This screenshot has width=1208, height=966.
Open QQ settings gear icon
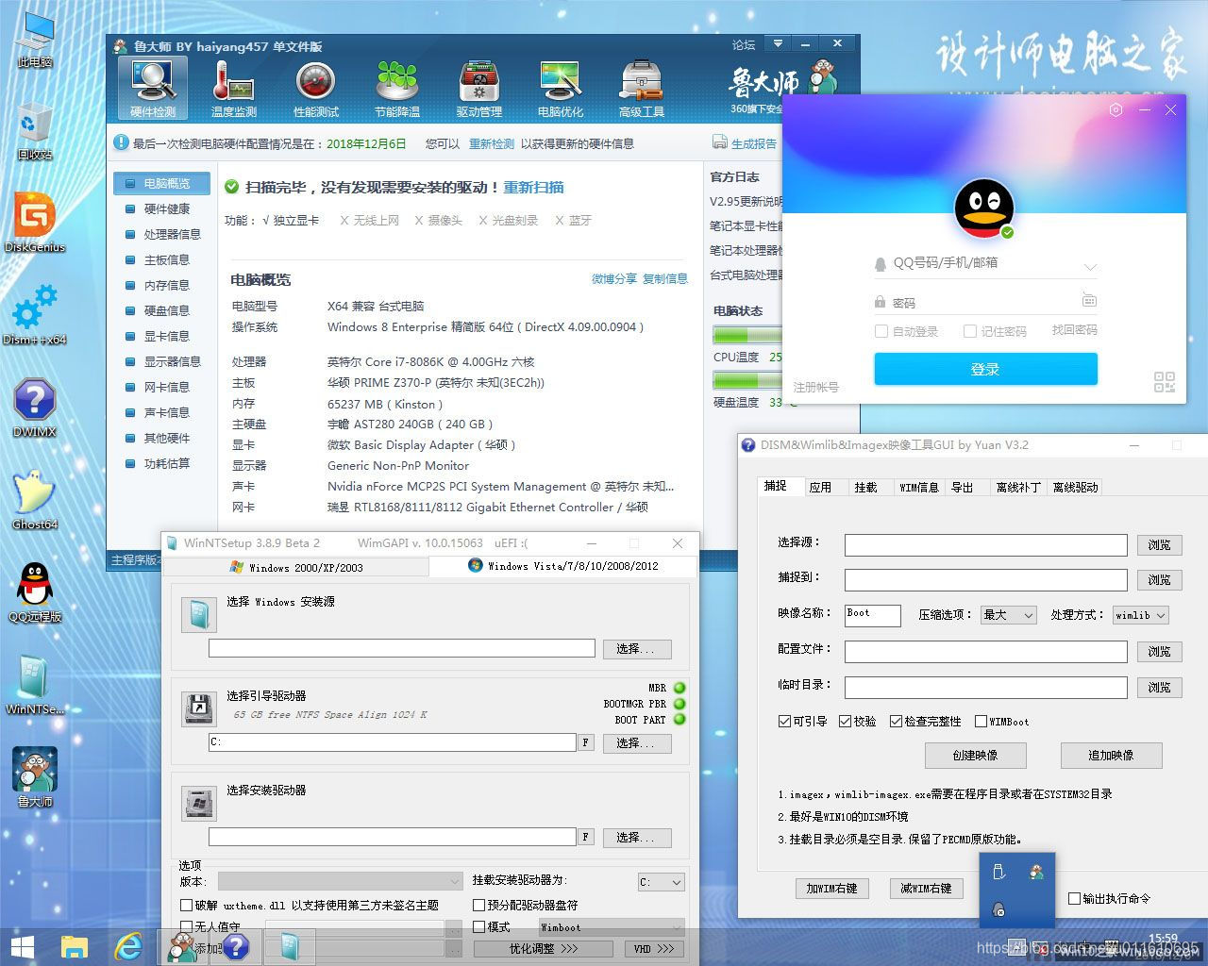coord(1116,109)
